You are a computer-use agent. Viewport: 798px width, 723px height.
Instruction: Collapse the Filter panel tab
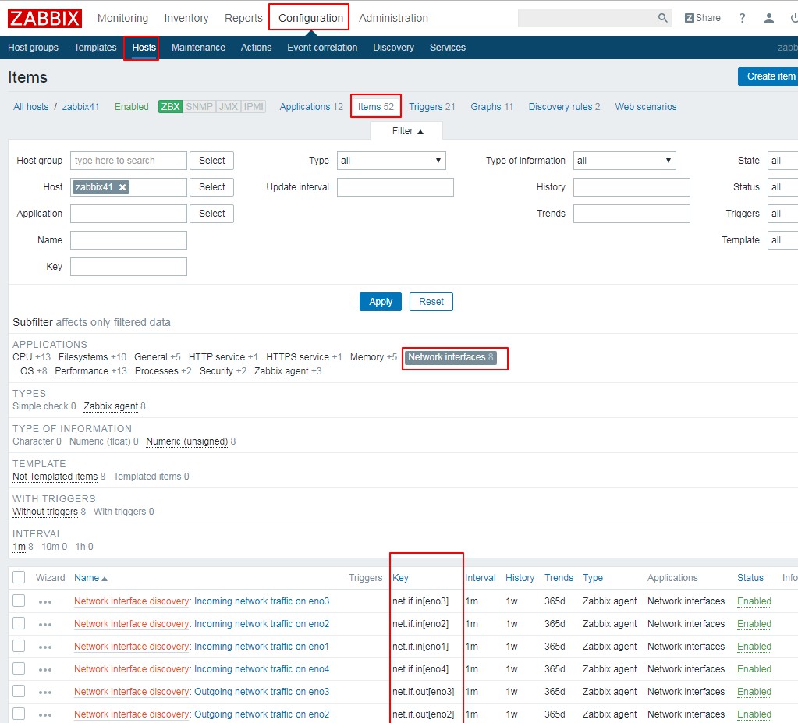(406, 131)
